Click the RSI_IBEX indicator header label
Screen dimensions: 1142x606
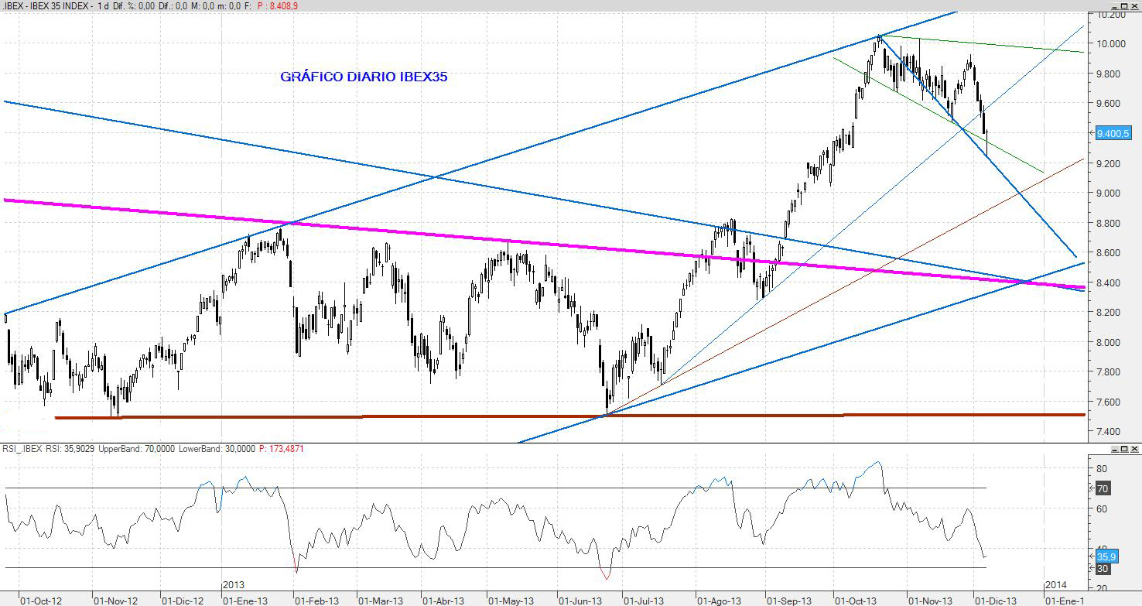pyautogui.click(x=21, y=449)
